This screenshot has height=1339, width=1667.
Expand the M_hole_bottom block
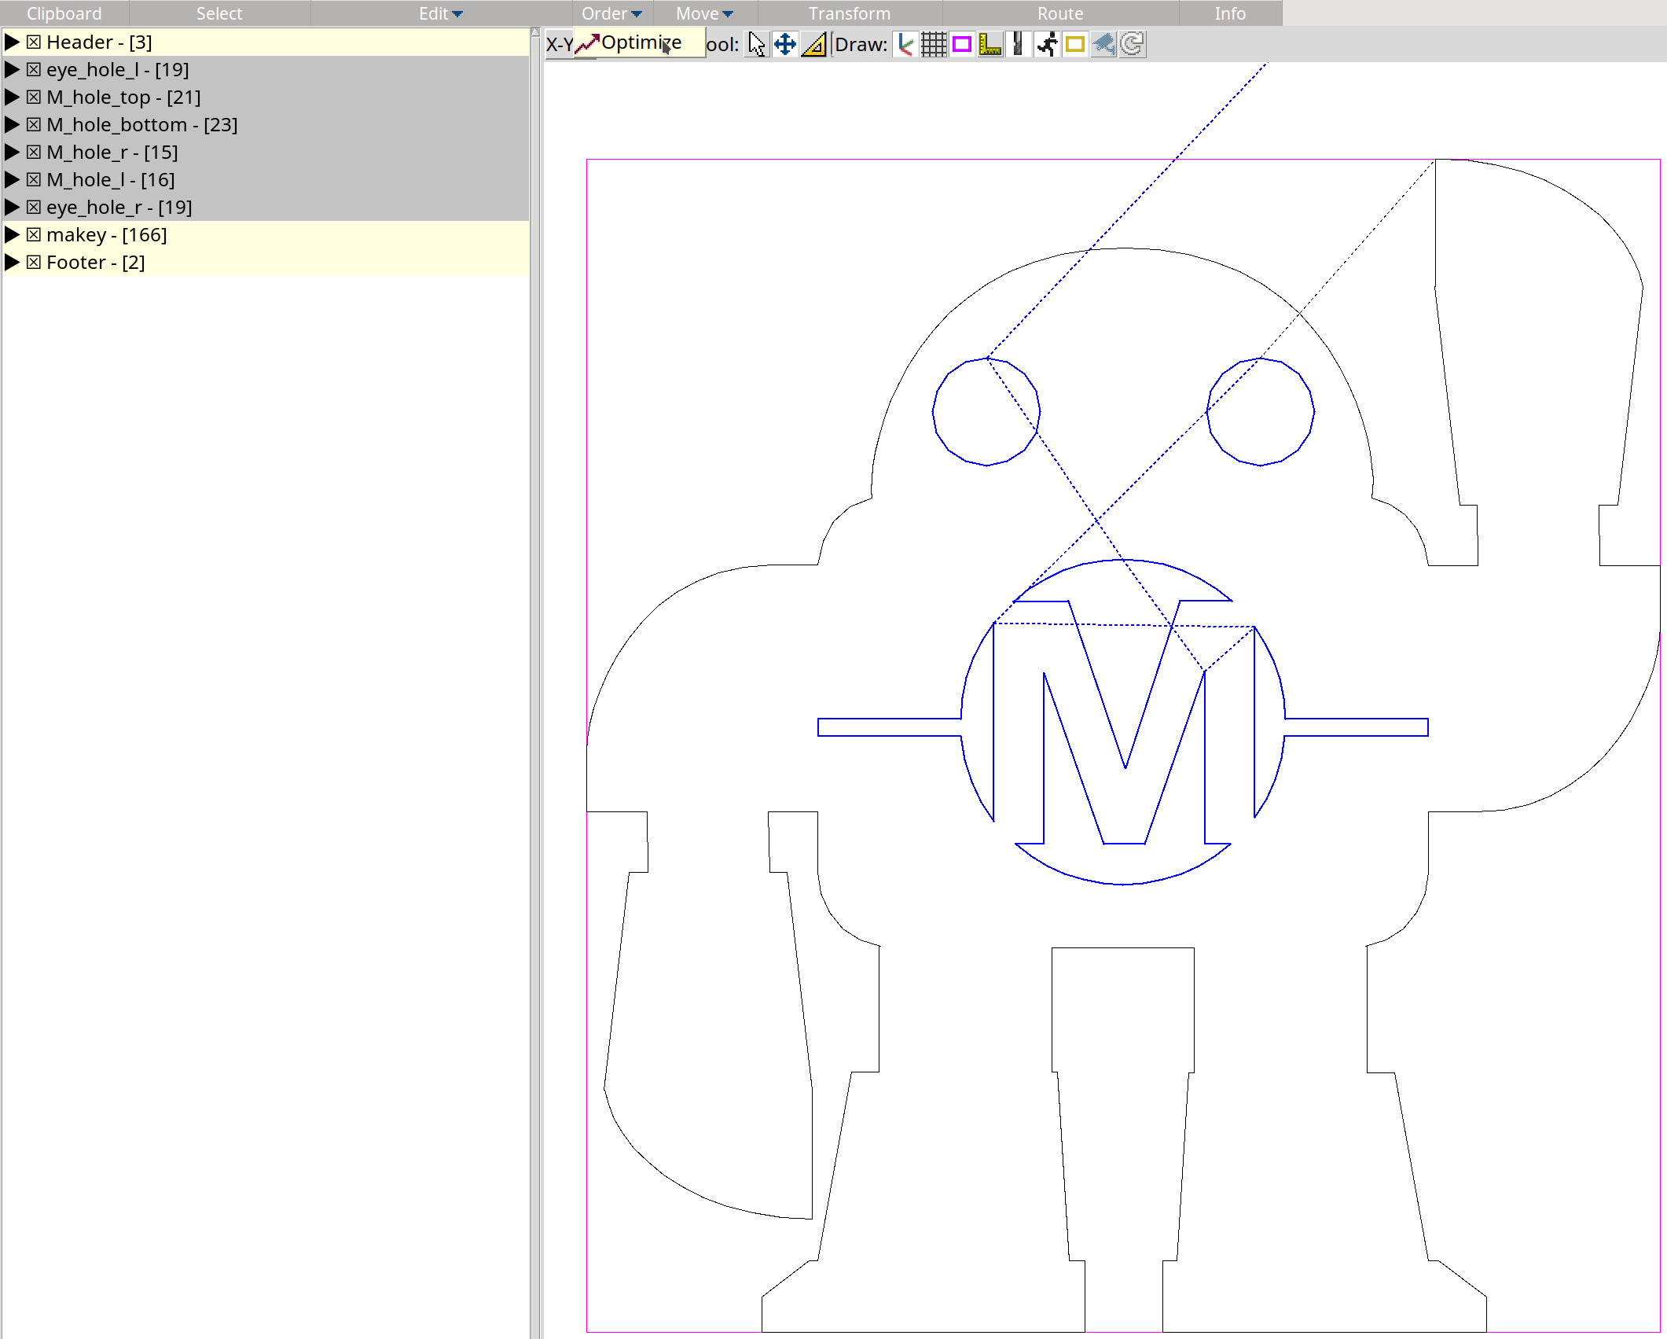12,125
